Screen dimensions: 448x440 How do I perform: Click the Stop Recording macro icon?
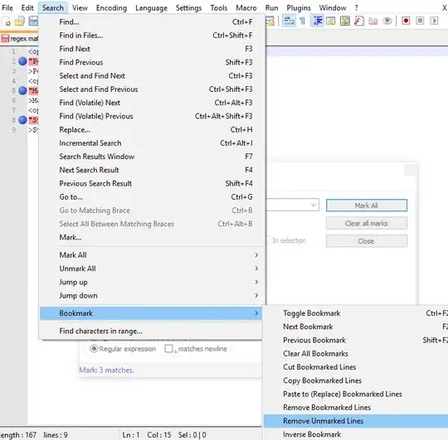point(420,21)
